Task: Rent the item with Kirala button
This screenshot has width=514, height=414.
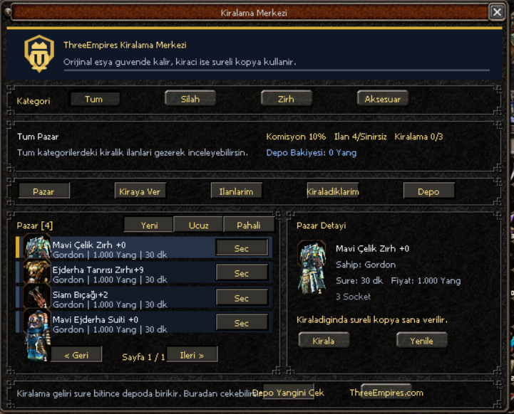Action: (324, 341)
